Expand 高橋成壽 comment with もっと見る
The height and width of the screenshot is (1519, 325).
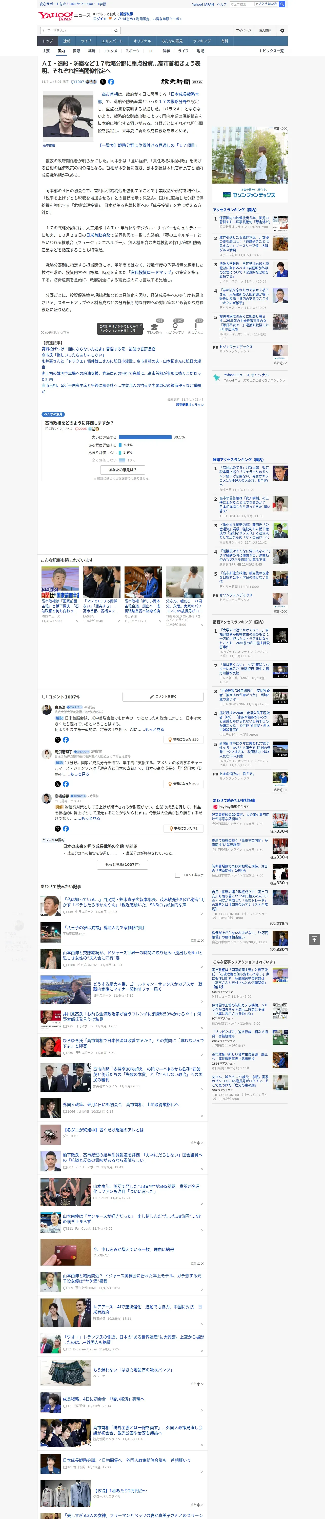coord(90,818)
